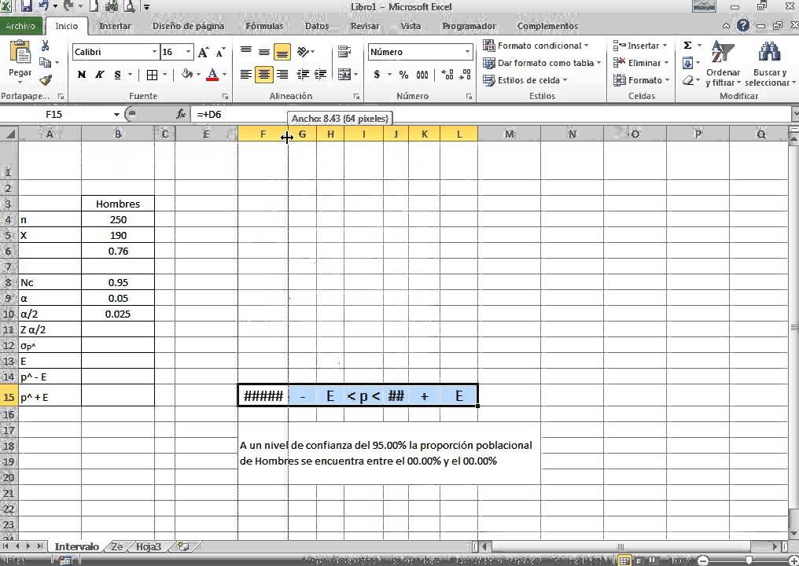Apply thousands separator (000) style

point(422,75)
